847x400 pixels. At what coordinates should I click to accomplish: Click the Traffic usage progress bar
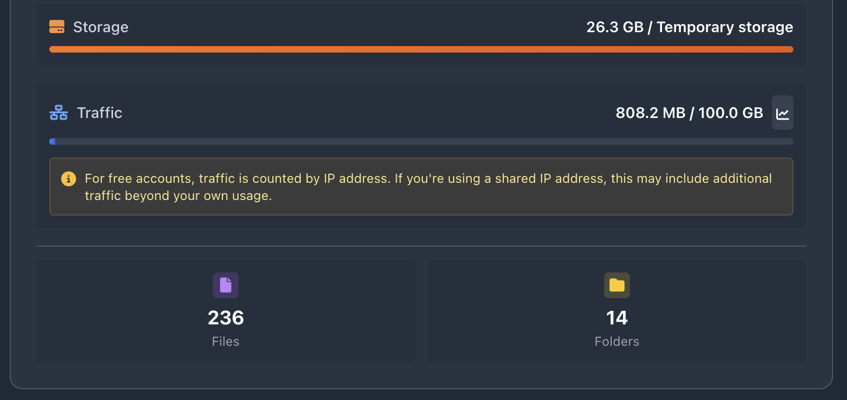coord(421,142)
